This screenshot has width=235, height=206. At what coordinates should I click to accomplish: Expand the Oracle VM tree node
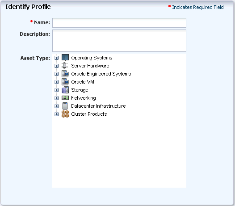pos(56,82)
